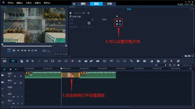This screenshot has height=109, width=195.
Task: Open resize/crop mode dropdown in player
Action: coord(49,51)
